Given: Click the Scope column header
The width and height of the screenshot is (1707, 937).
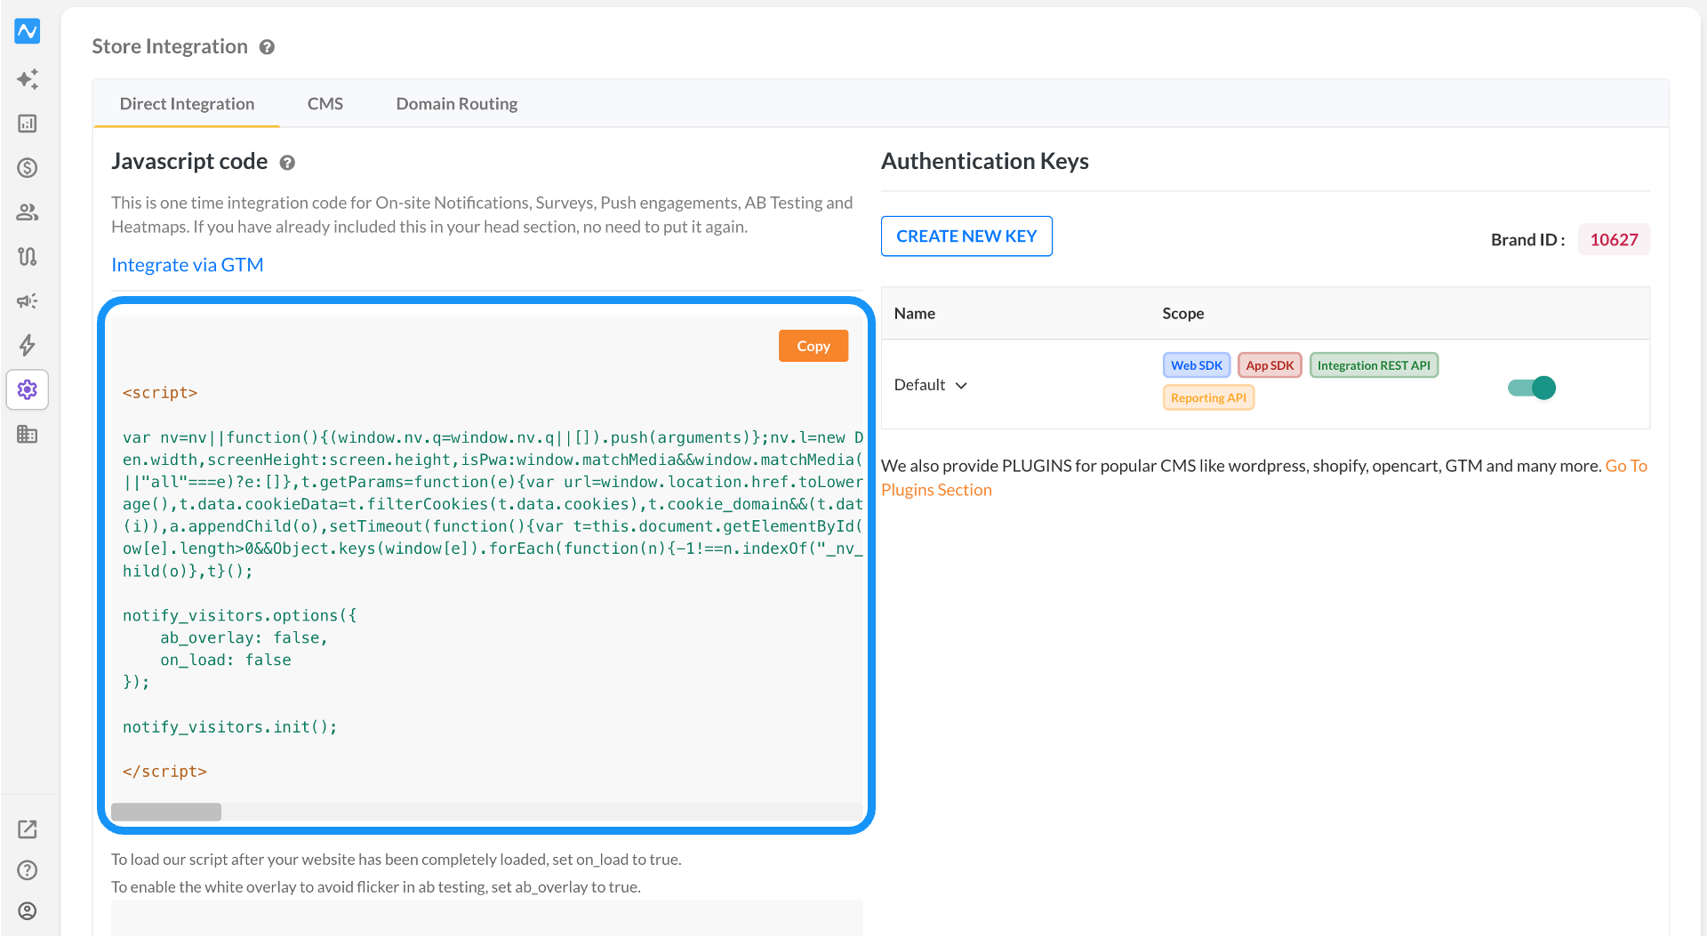Looking at the screenshot, I should [x=1183, y=314].
